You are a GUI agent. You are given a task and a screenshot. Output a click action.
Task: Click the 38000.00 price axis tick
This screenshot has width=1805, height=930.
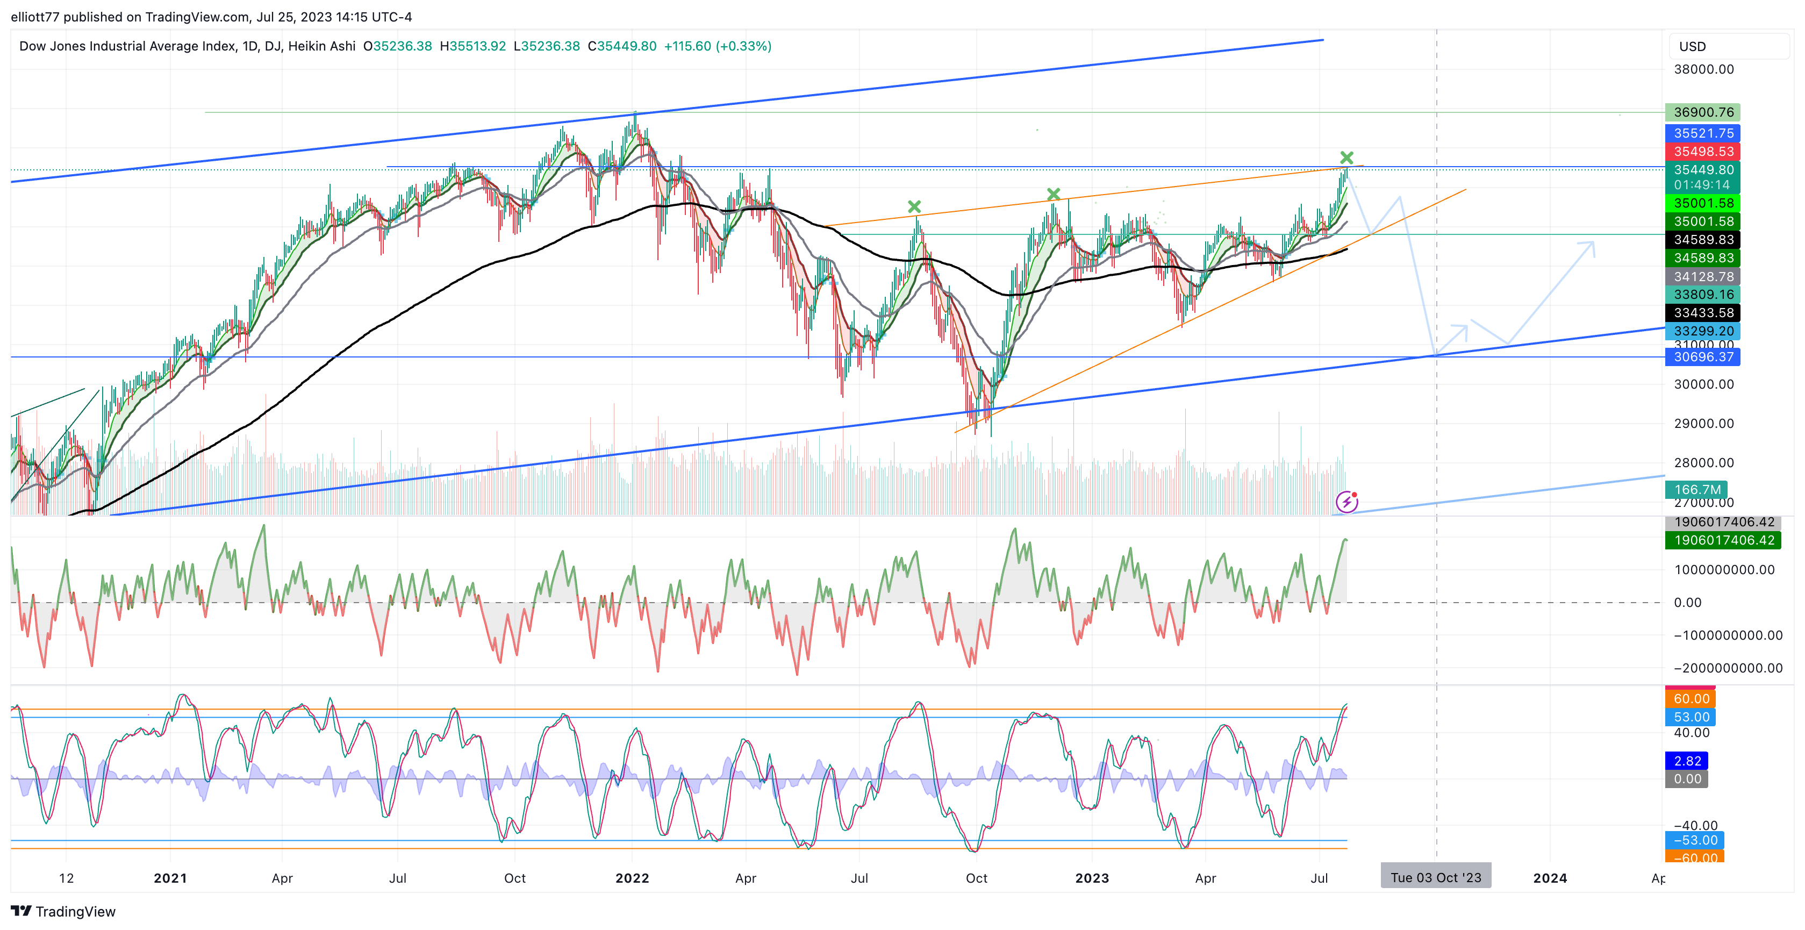pos(1704,69)
